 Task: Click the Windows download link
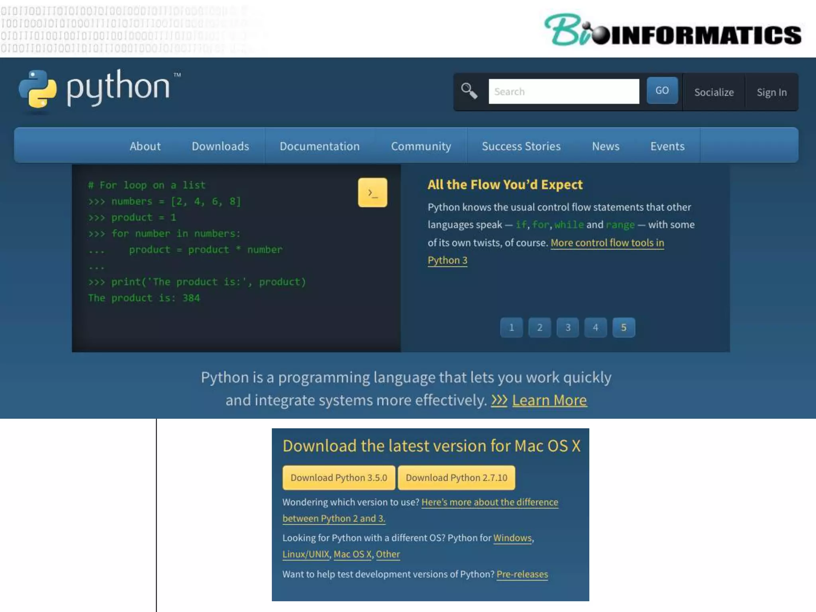[512, 538]
